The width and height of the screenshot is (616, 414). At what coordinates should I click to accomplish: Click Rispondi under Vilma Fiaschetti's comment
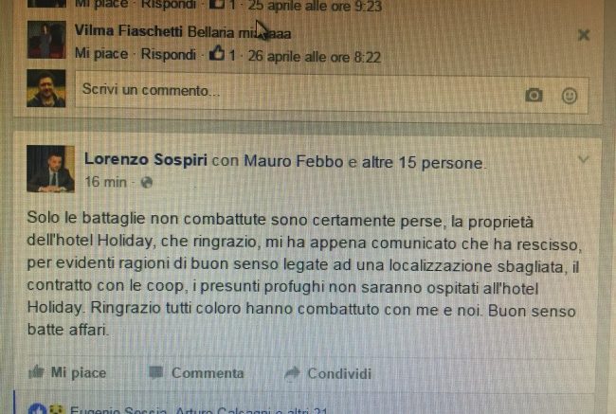click(168, 54)
